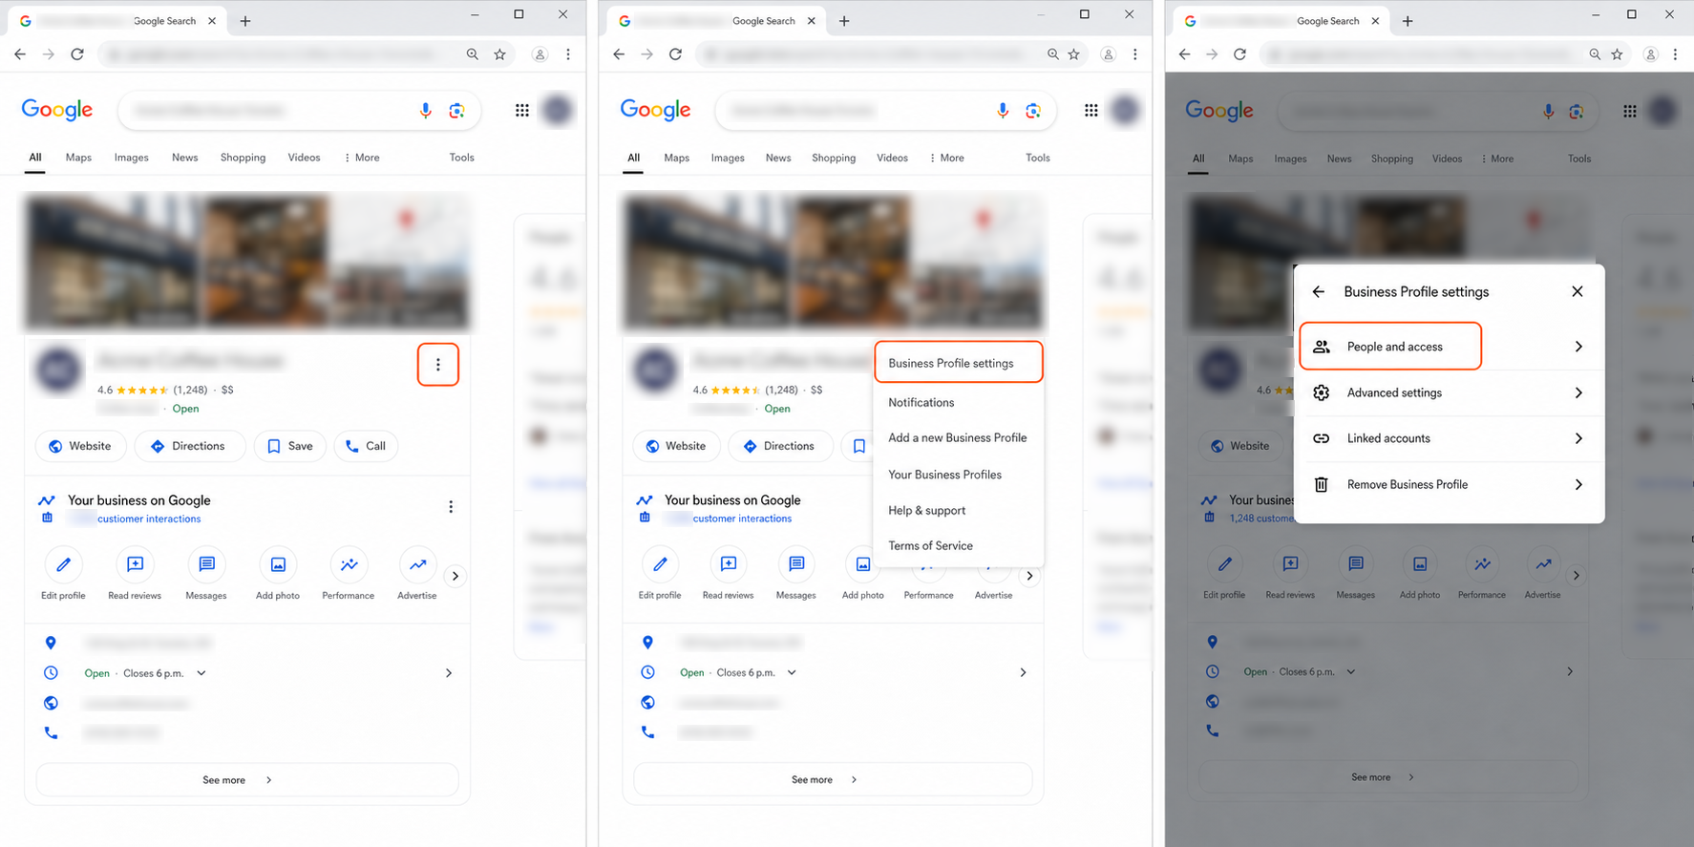This screenshot has width=1694, height=847.
Task: Open Help & support menu item
Action: pyautogui.click(x=959, y=510)
